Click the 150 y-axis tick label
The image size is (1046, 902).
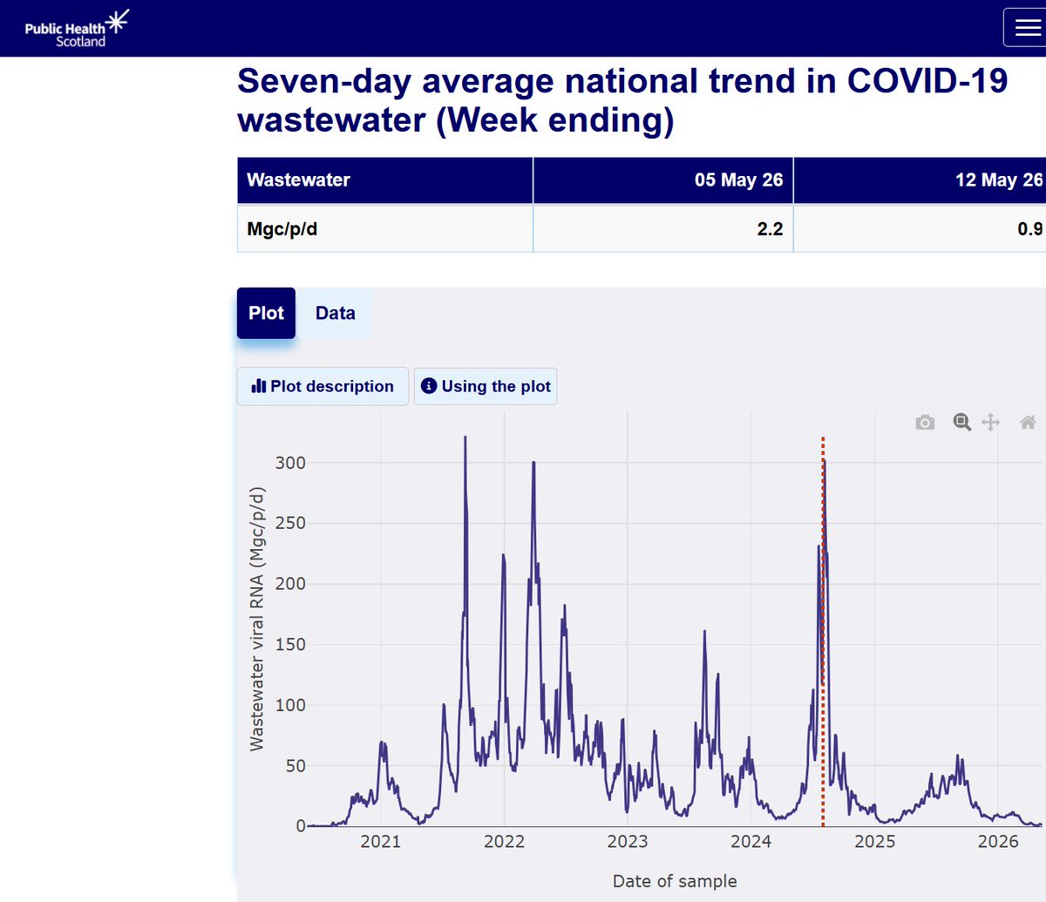pos(290,644)
